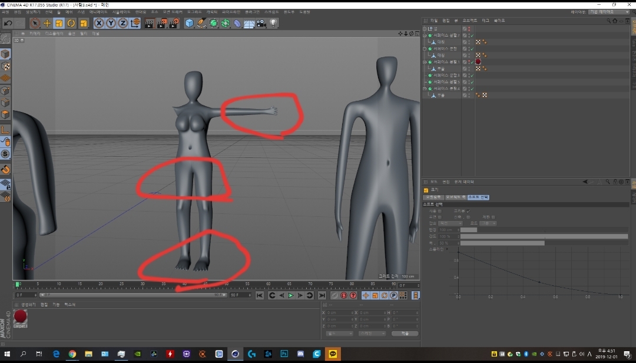Screen dimensions: 636x363
Task: Open Object Manager 태그 menu
Action: coord(485,21)
